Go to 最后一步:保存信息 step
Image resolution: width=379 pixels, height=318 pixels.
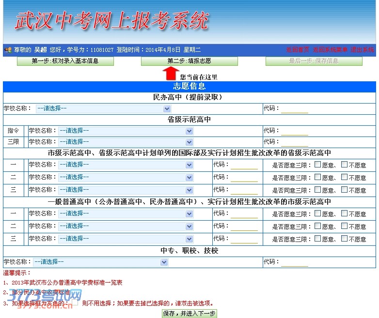coord(314,61)
